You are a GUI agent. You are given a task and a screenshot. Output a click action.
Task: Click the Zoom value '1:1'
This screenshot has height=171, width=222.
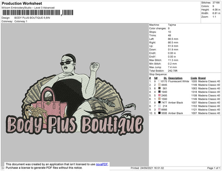tap(214, 17)
